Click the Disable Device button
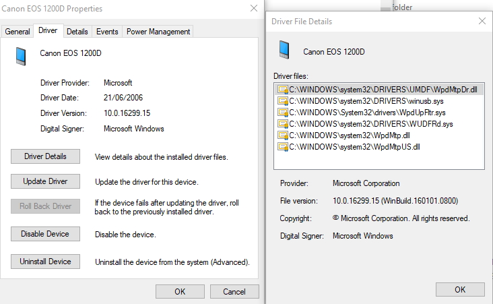 pos(45,234)
